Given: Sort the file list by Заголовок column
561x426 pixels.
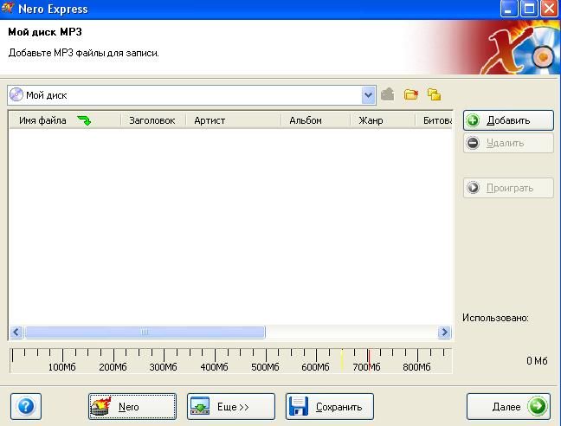Looking at the screenshot, I should (152, 121).
